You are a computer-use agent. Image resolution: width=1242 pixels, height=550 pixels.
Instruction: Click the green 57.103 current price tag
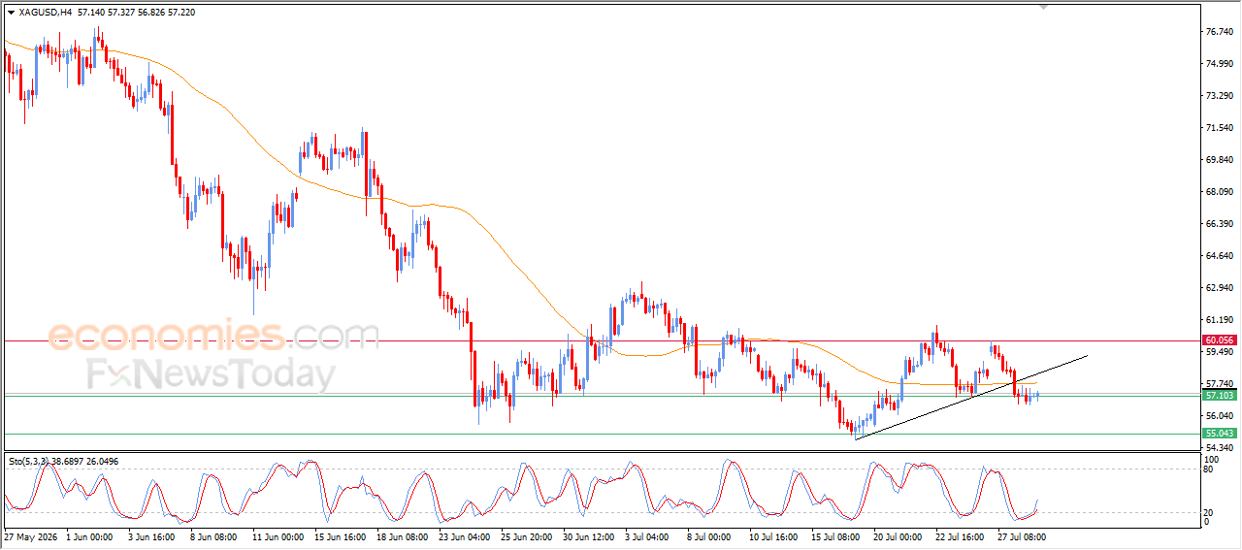pyautogui.click(x=1220, y=396)
